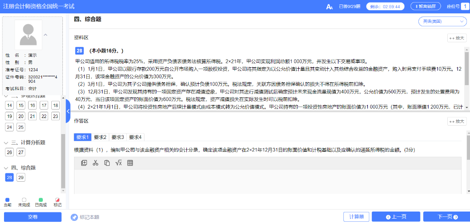Collapse the sidebar with the blue arrow handle
The image size is (470, 224).
[x=68, y=111]
